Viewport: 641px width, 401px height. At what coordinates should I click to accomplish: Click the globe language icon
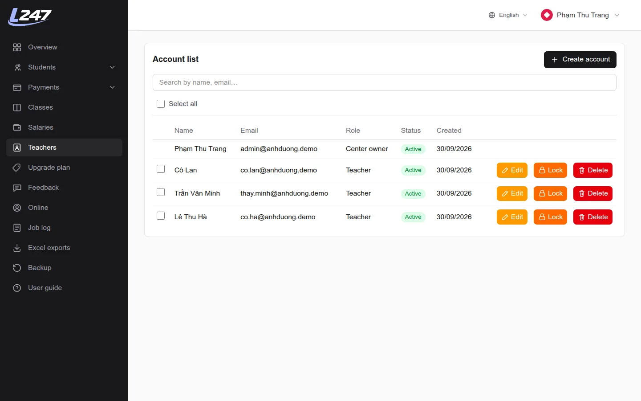tap(492, 15)
